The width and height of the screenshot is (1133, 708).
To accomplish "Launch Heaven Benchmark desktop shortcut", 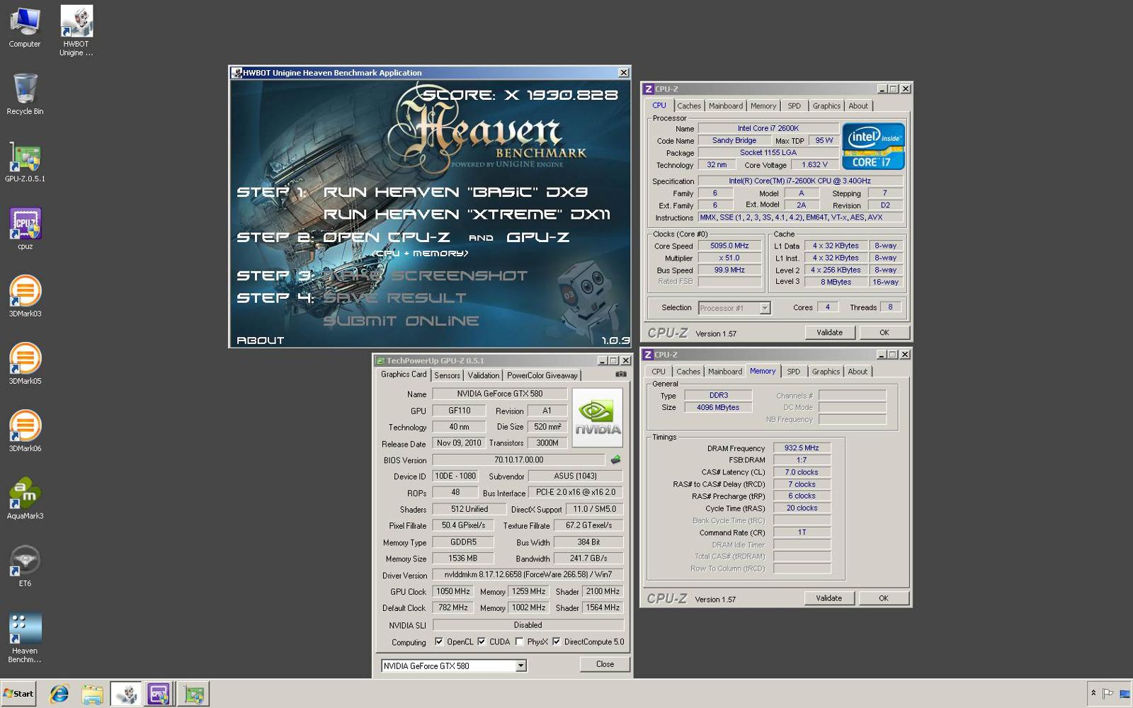I will 25,637.
